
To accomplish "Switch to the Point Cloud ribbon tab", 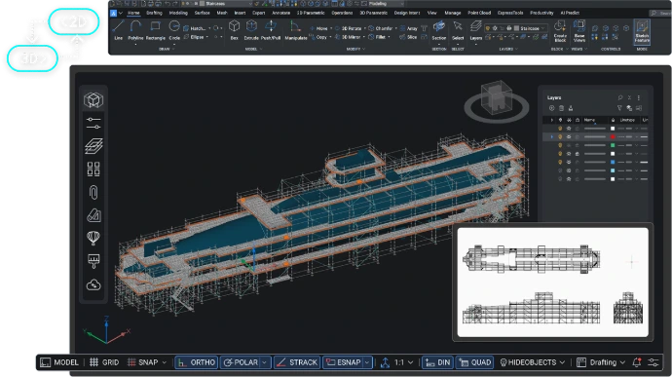I will pyautogui.click(x=479, y=13).
